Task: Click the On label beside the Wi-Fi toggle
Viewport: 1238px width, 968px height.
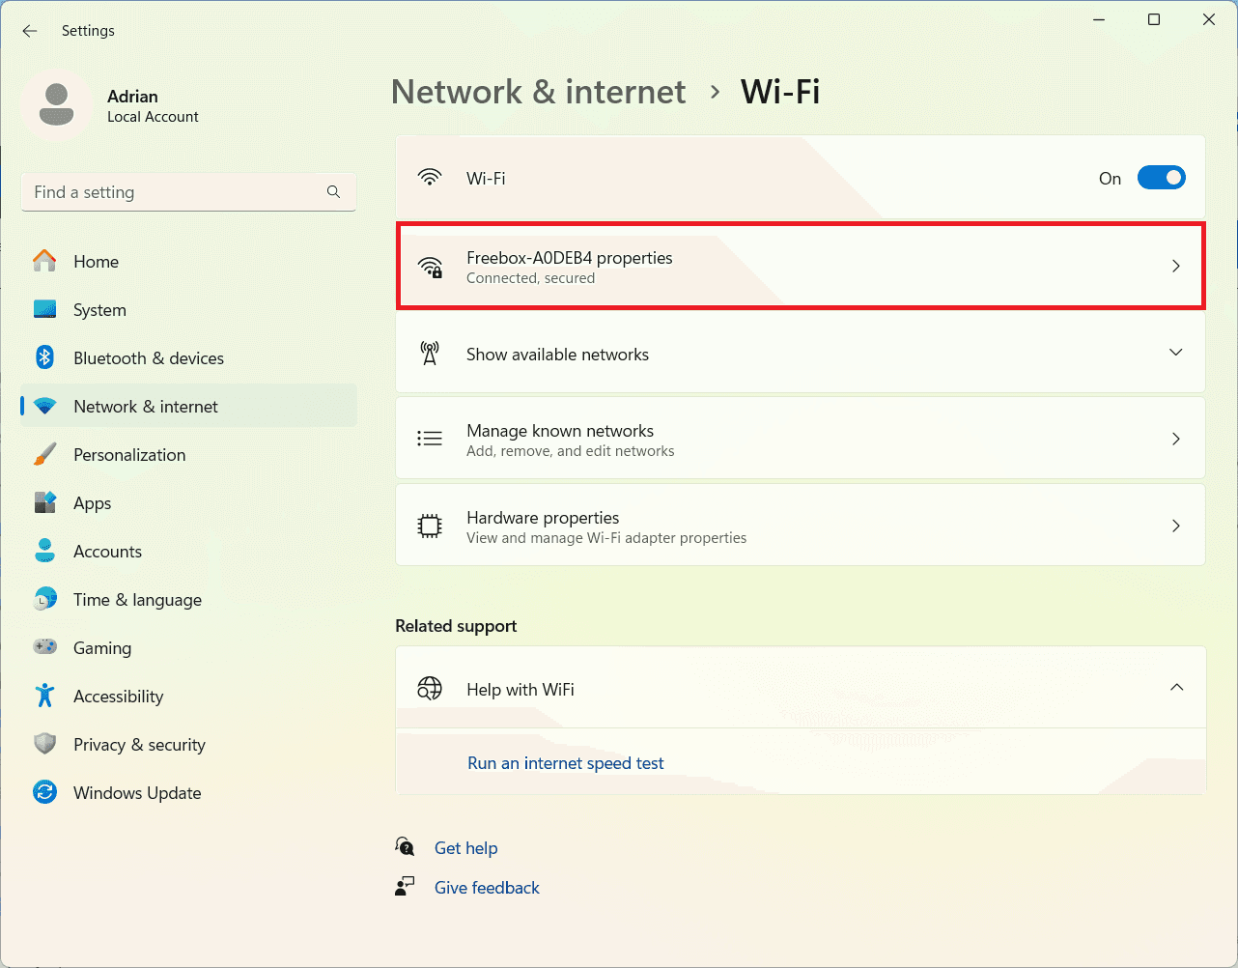Action: coord(1110,179)
